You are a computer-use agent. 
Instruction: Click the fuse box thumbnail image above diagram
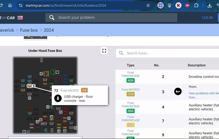click(35, 38)
